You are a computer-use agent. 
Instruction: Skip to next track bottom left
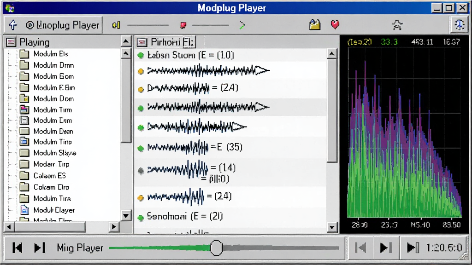[x=40, y=248]
